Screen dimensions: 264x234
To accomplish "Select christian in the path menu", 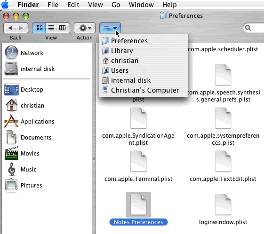I will point(144,61).
